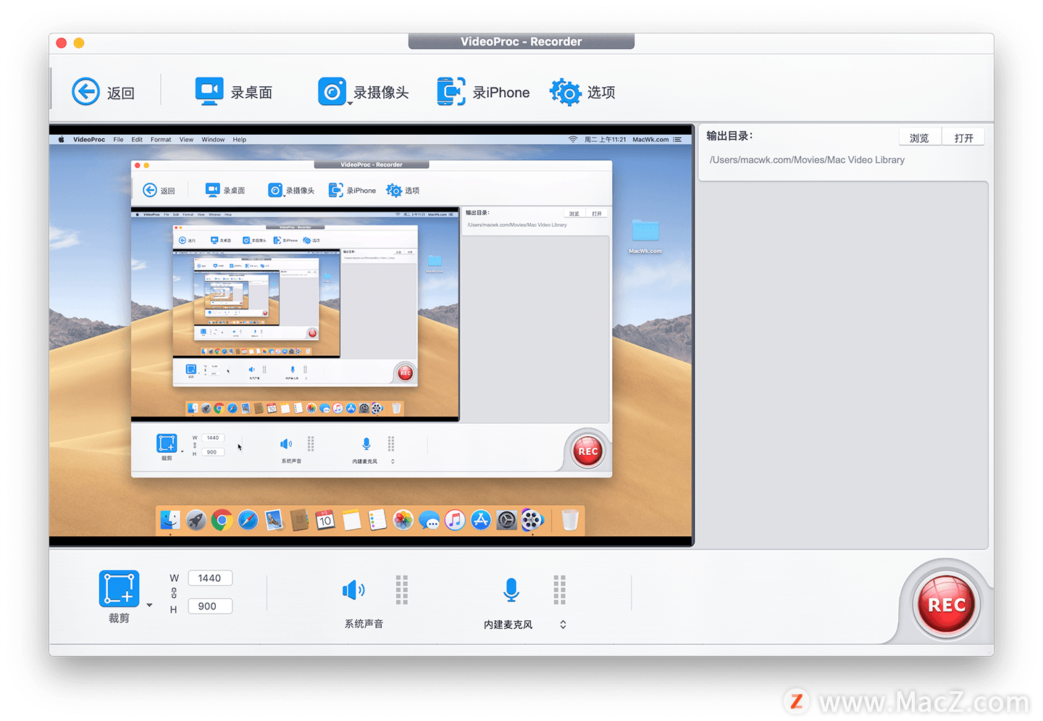This screenshot has width=1043, height=721.
Task: Open VideoProc menu in the preview's menu bar
Action: [89, 139]
